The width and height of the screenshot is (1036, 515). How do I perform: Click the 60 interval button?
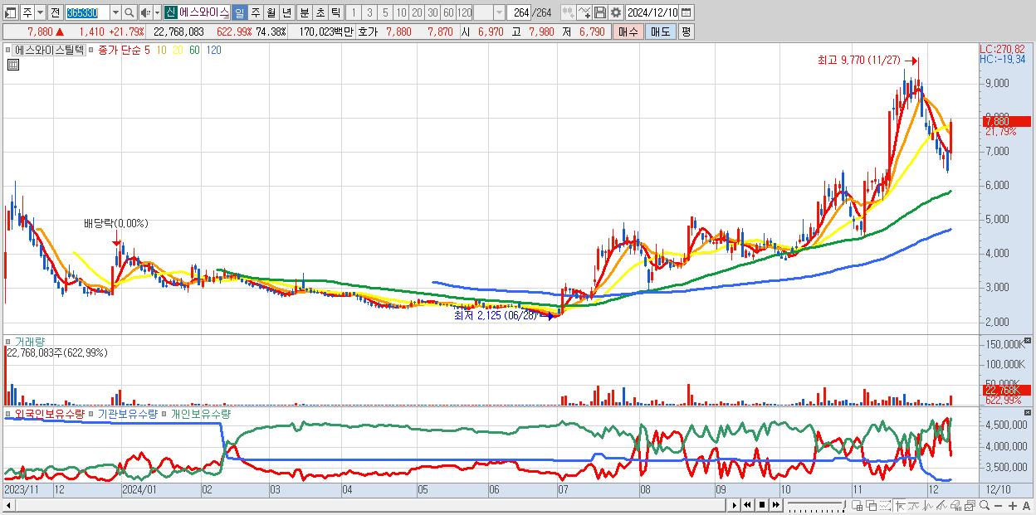click(448, 12)
